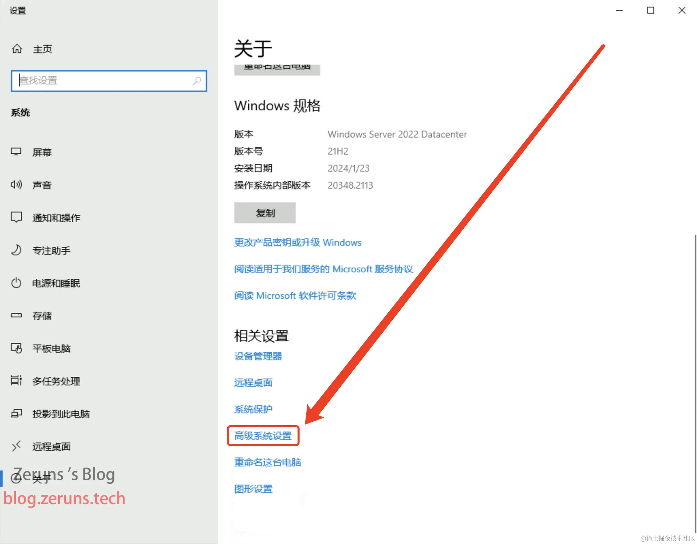The image size is (697, 544).
Task: Open the Projecting to this PC (投影到此电脑) menu item
Action: point(61,414)
